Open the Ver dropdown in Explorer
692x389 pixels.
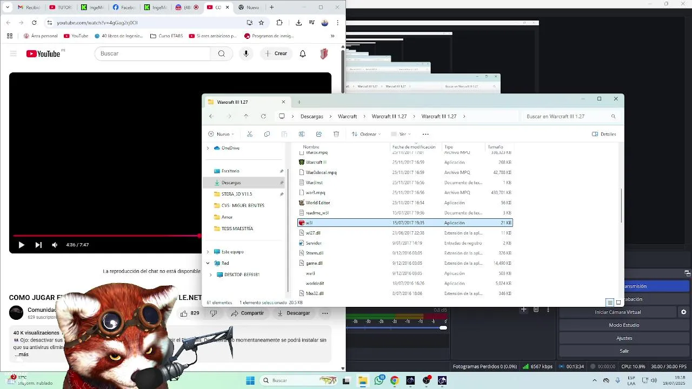point(401,134)
